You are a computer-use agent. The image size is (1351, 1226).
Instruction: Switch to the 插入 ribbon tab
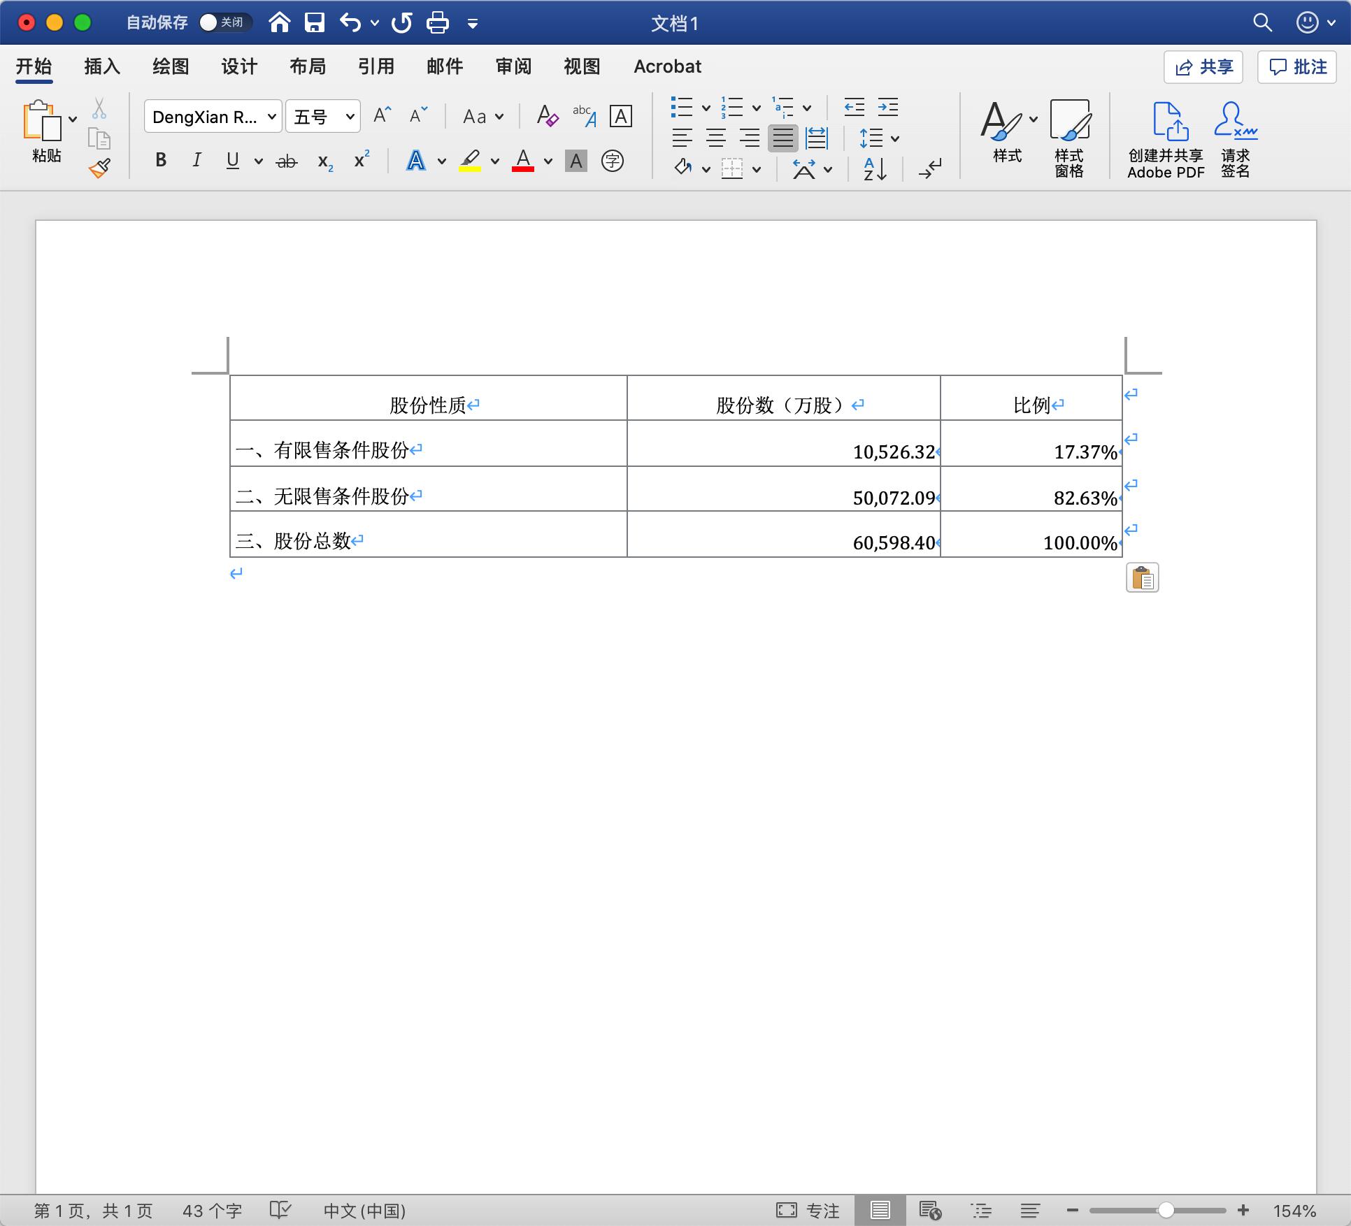101,66
